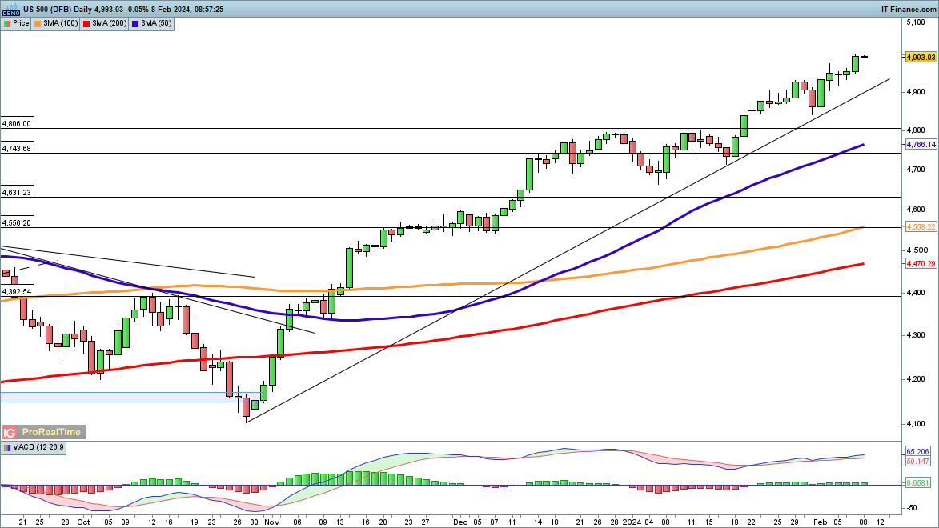The height and width of the screenshot is (528, 939).
Task: Click the SMA 200 value tag 4,470.29
Action: (x=921, y=263)
